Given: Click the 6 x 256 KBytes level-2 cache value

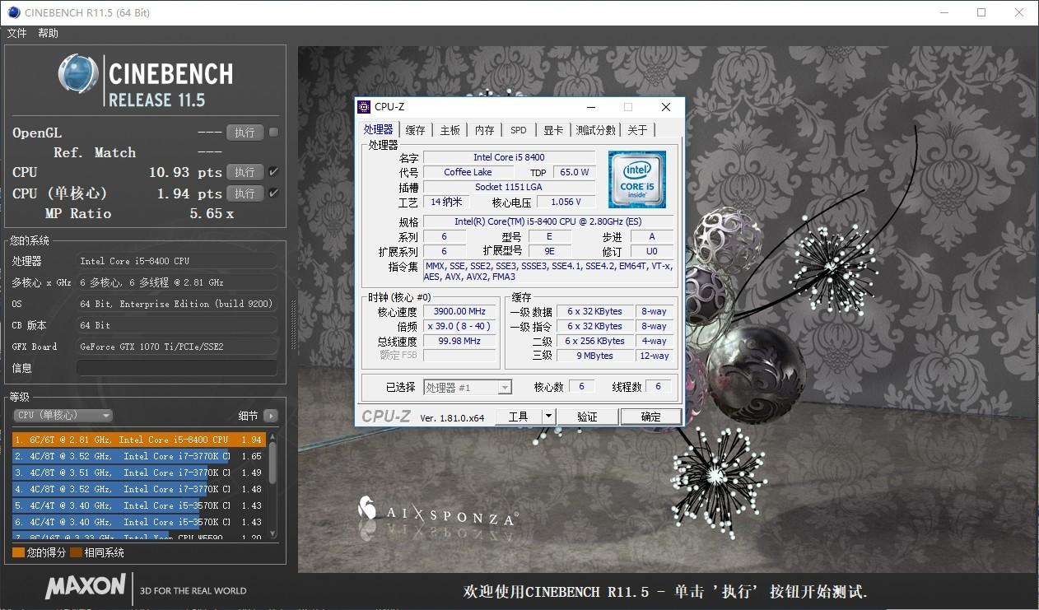Looking at the screenshot, I should point(594,341).
